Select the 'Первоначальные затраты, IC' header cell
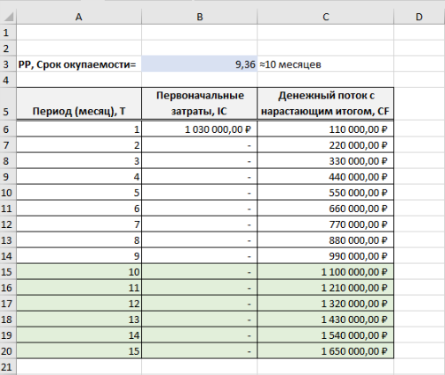 [199, 104]
